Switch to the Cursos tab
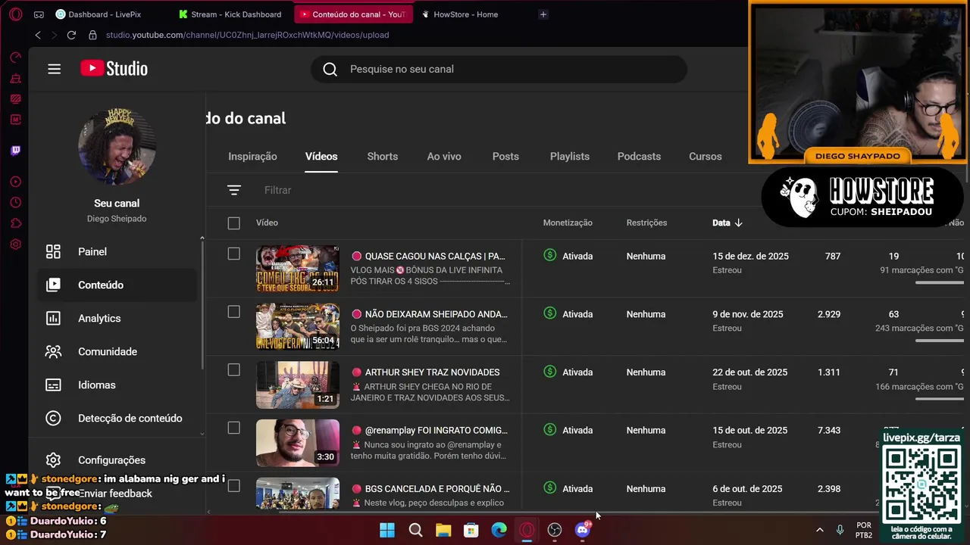 705,156
